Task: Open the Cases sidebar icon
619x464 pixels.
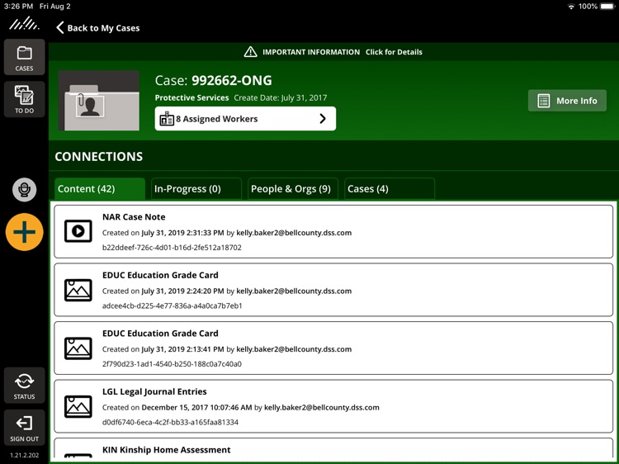Action: tap(25, 58)
